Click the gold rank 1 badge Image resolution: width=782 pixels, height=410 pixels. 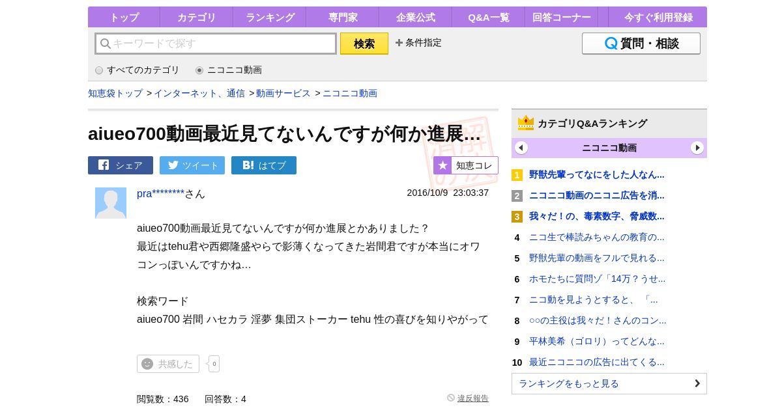(517, 175)
